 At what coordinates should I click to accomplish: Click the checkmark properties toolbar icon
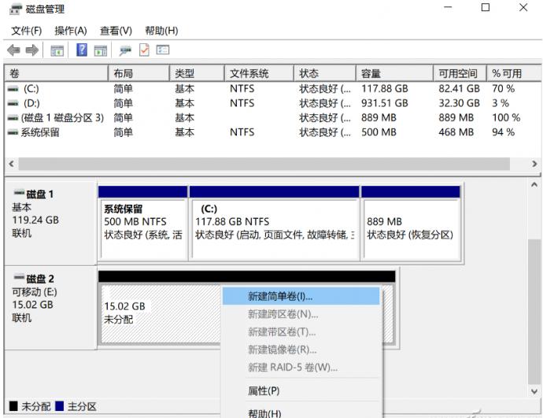click(x=143, y=50)
